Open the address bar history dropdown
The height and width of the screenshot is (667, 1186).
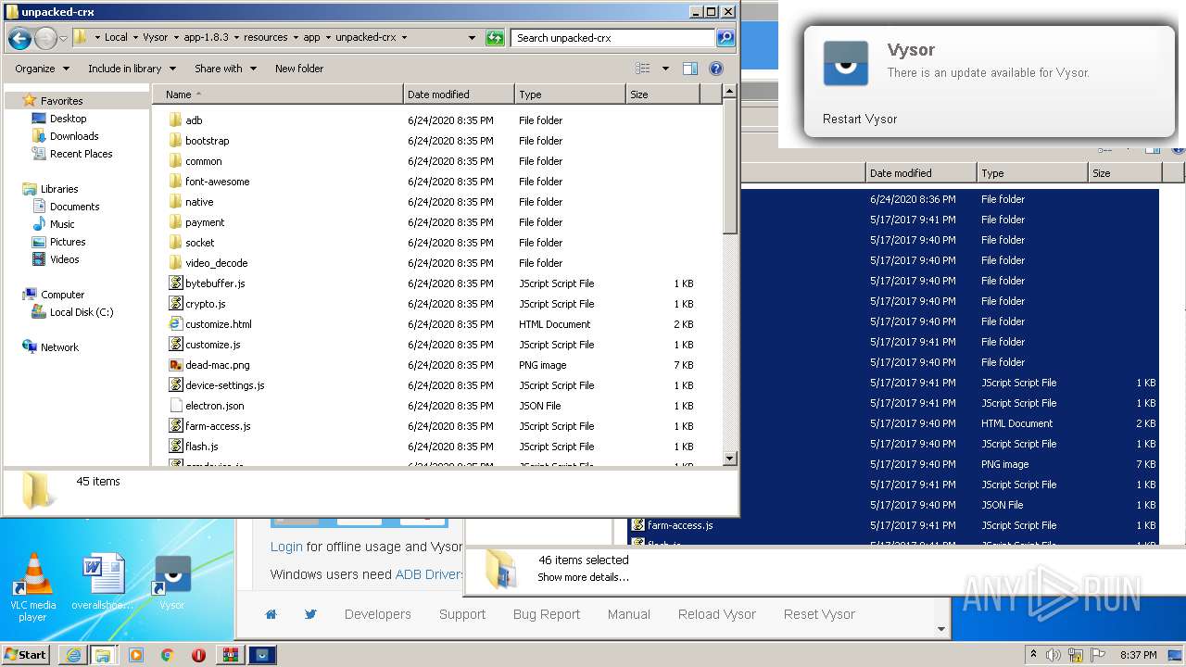coord(472,38)
